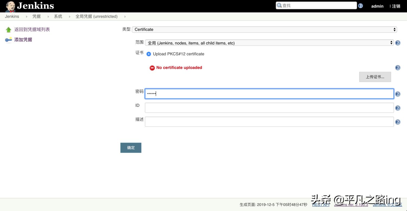Select 系统 from the breadcrumb trail
This screenshot has height=211, width=407.
[58, 16]
